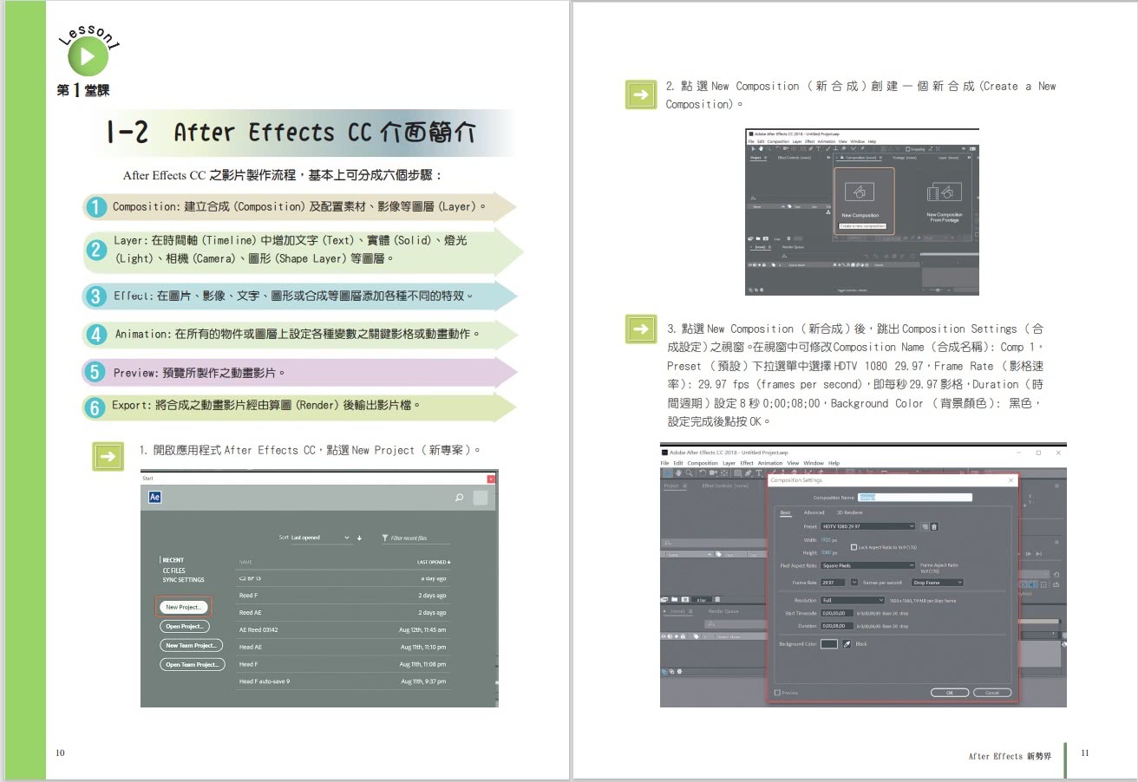
Task: Click the New Team Project button
Action: [x=191, y=645]
